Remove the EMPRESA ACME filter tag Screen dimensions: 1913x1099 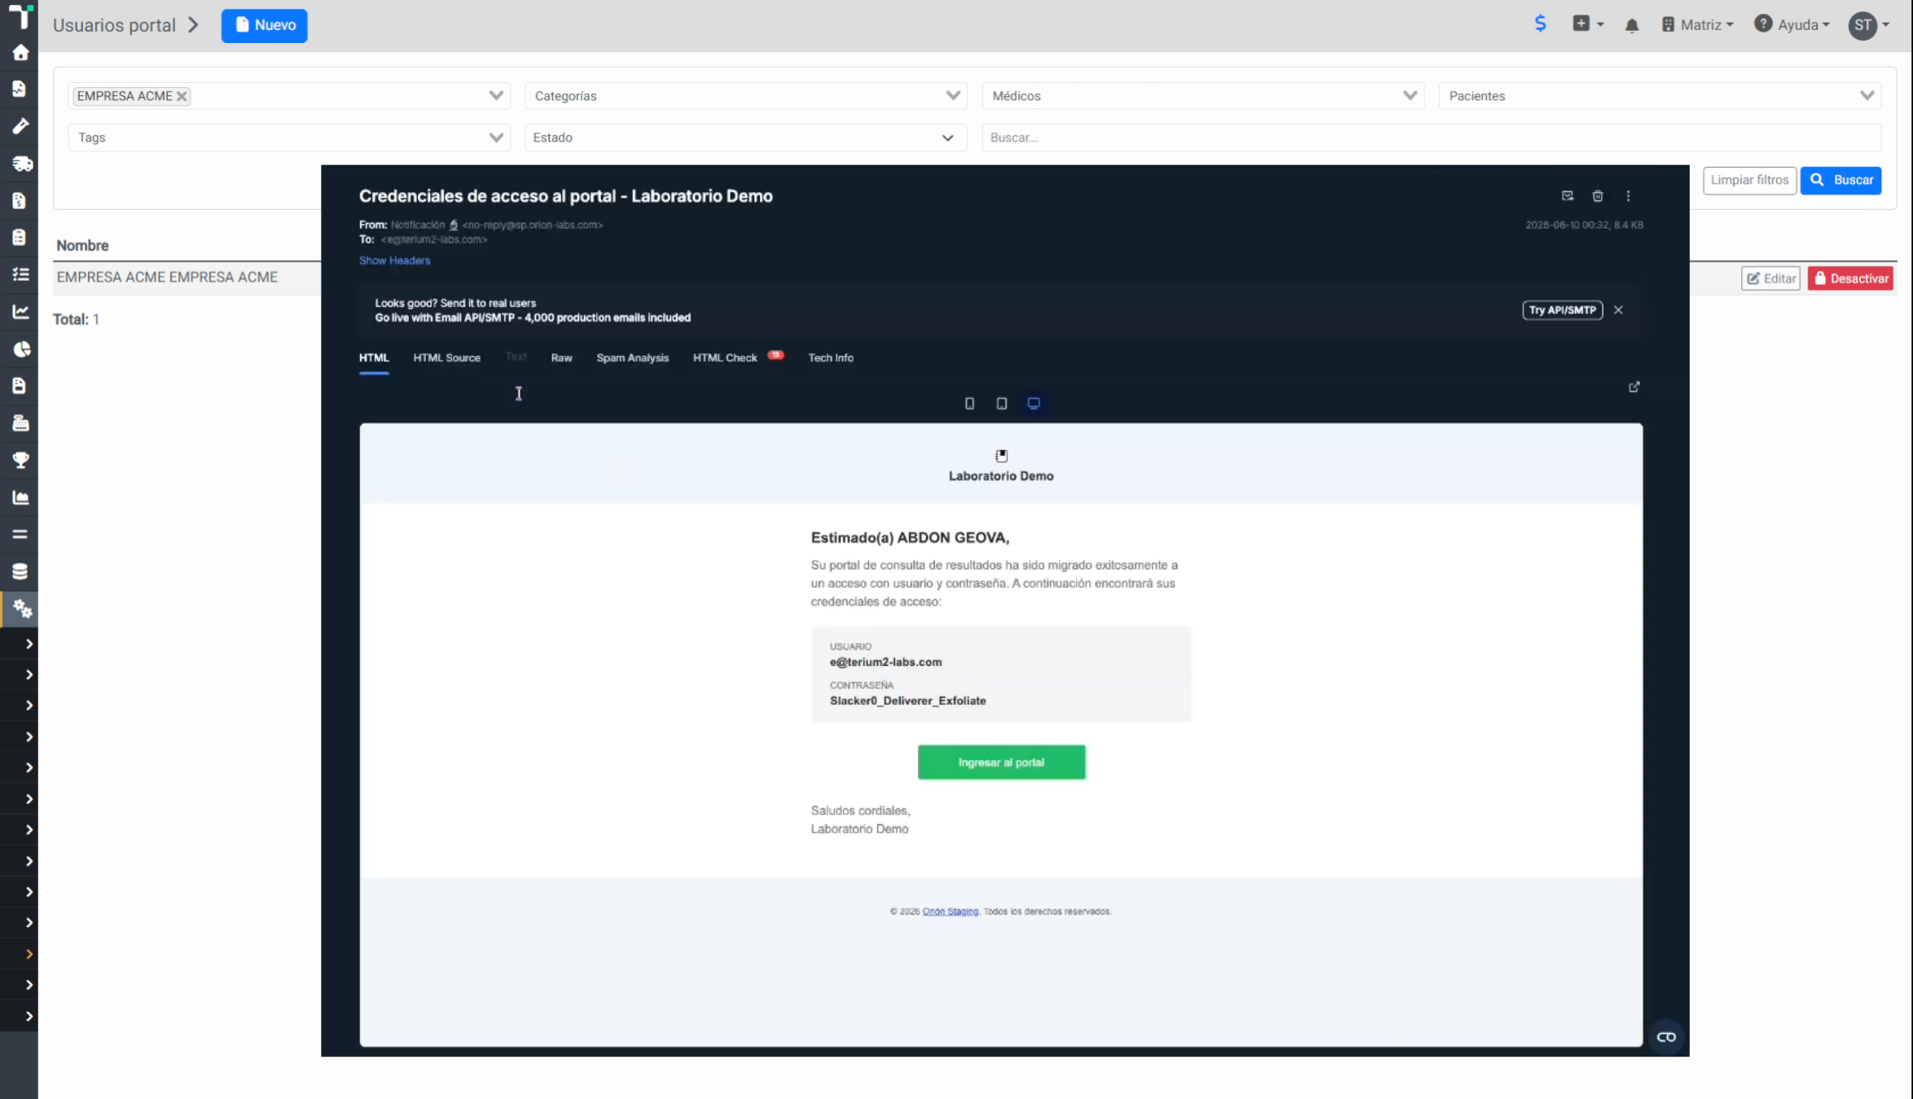(x=182, y=96)
